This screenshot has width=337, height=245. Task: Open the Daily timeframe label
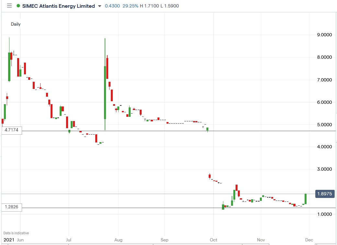coord(16,24)
